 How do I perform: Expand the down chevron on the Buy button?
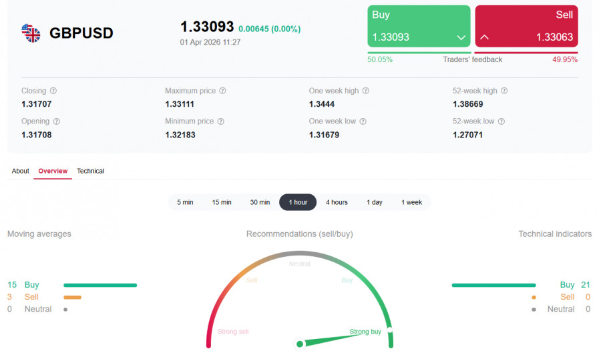pos(461,37)
